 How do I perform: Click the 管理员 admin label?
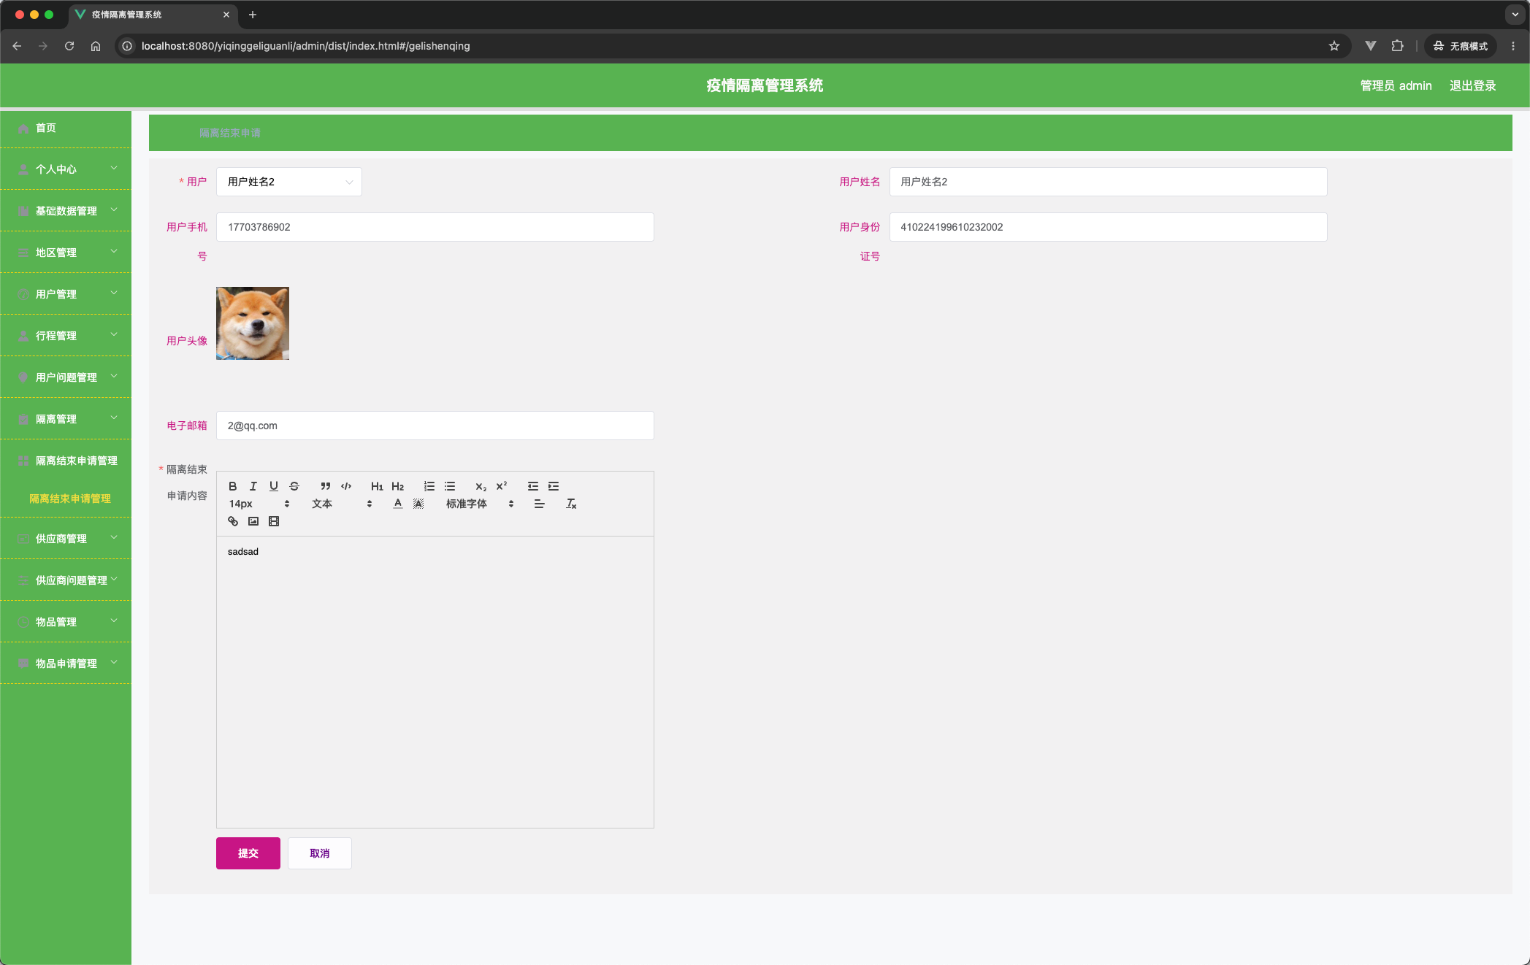pyautogui.click(x=1396, y=85)
